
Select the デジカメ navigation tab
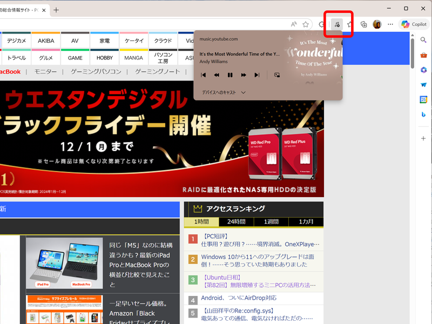pyautogui.click(x=16, y=40)
